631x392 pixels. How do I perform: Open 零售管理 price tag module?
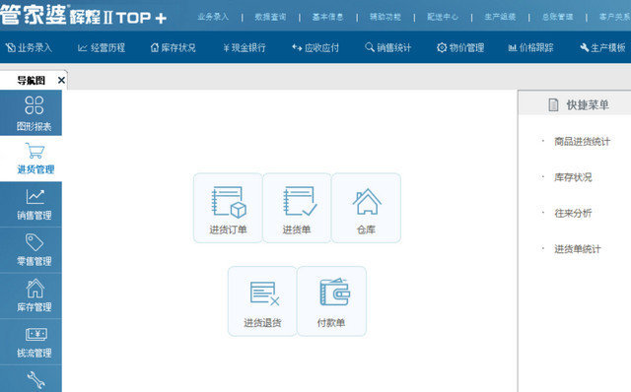tap(31, 250)
